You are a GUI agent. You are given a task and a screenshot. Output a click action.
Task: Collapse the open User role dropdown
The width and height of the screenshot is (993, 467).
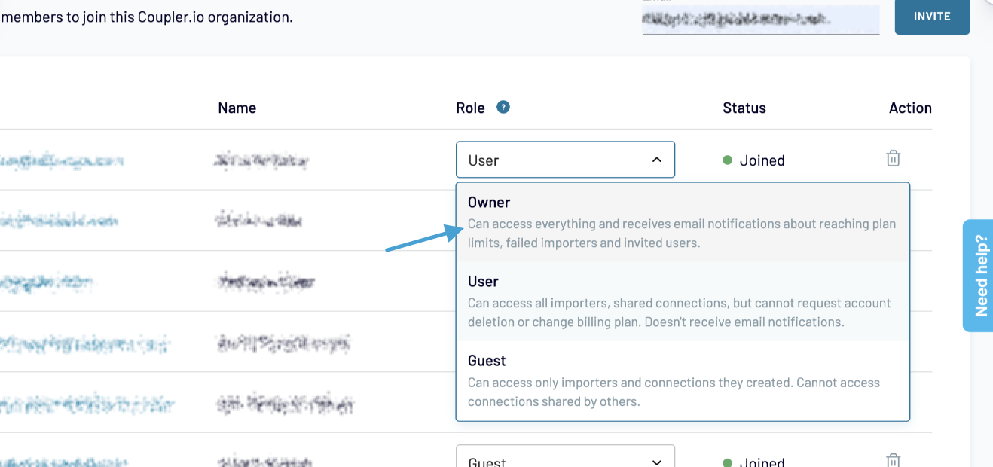(565, 160)
